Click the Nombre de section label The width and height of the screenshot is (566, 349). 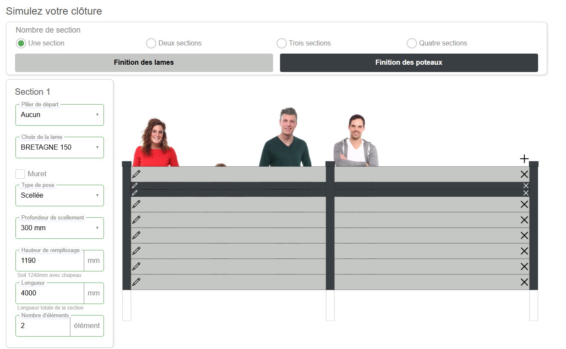[x=48, y=30]
